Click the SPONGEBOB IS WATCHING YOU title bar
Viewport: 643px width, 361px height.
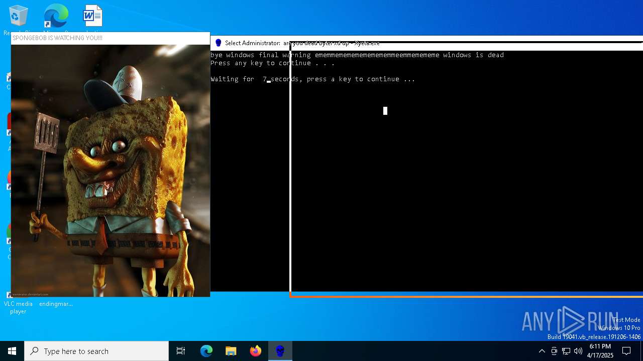(110, 38)
